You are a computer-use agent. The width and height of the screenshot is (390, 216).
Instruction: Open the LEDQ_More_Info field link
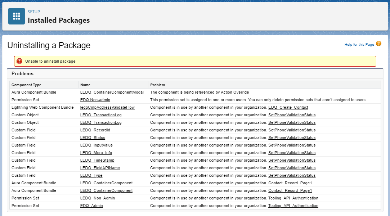(x=96, y=153)
